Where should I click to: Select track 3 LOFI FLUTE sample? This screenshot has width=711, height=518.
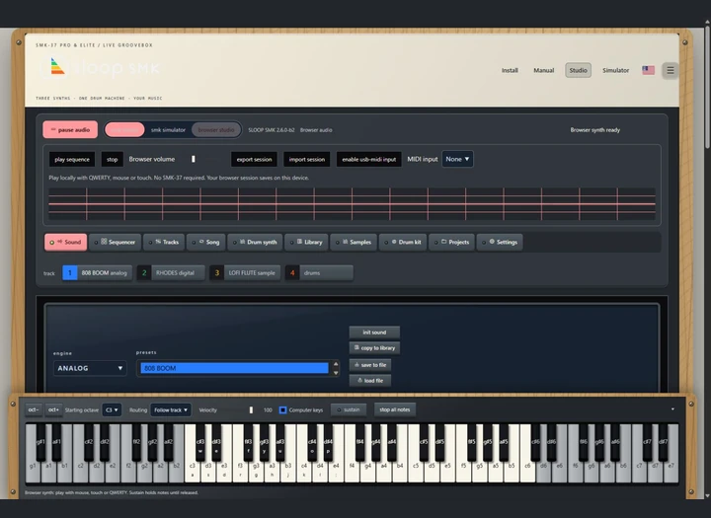click(x=245, y=273)
